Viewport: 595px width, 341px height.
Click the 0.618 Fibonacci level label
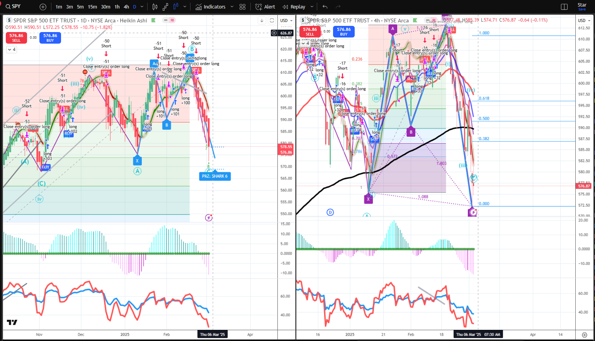(x=484, y=98)
